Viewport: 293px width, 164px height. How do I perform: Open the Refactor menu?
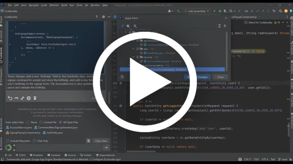54,5
